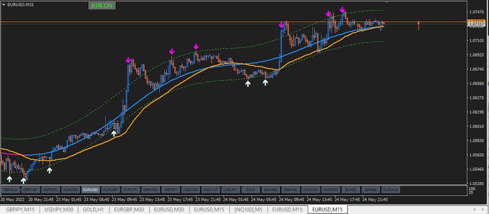The height and width of the screenshot is (214, 489).
Task: Choose the USDCAD symbol switcher button
Action: [x=190, y=190]
